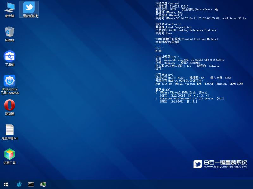The width and height of the screenshot is (253, 189).
Task: Click the green monitor icon in taskbar
Action: pyautogui.click(x=43, y=184)
